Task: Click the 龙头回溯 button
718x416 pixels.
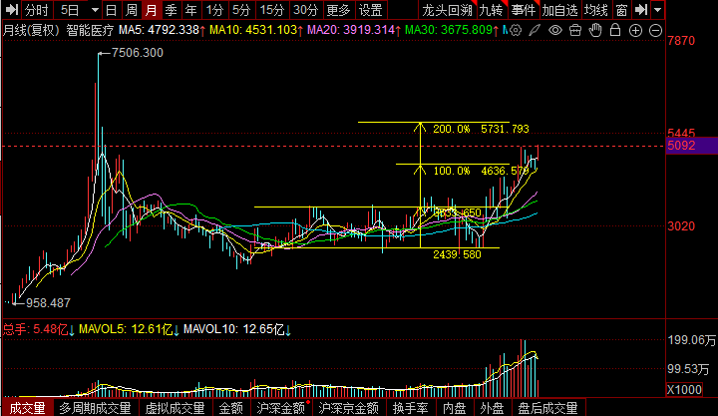Action: tap(448, 10)
